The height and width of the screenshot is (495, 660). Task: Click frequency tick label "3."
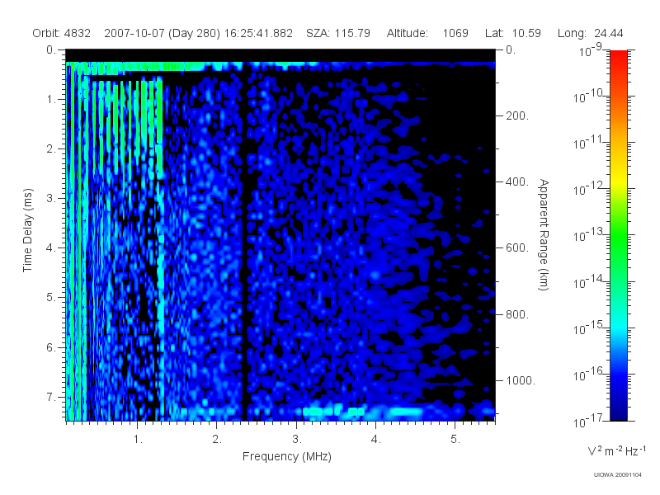point(297,440)
